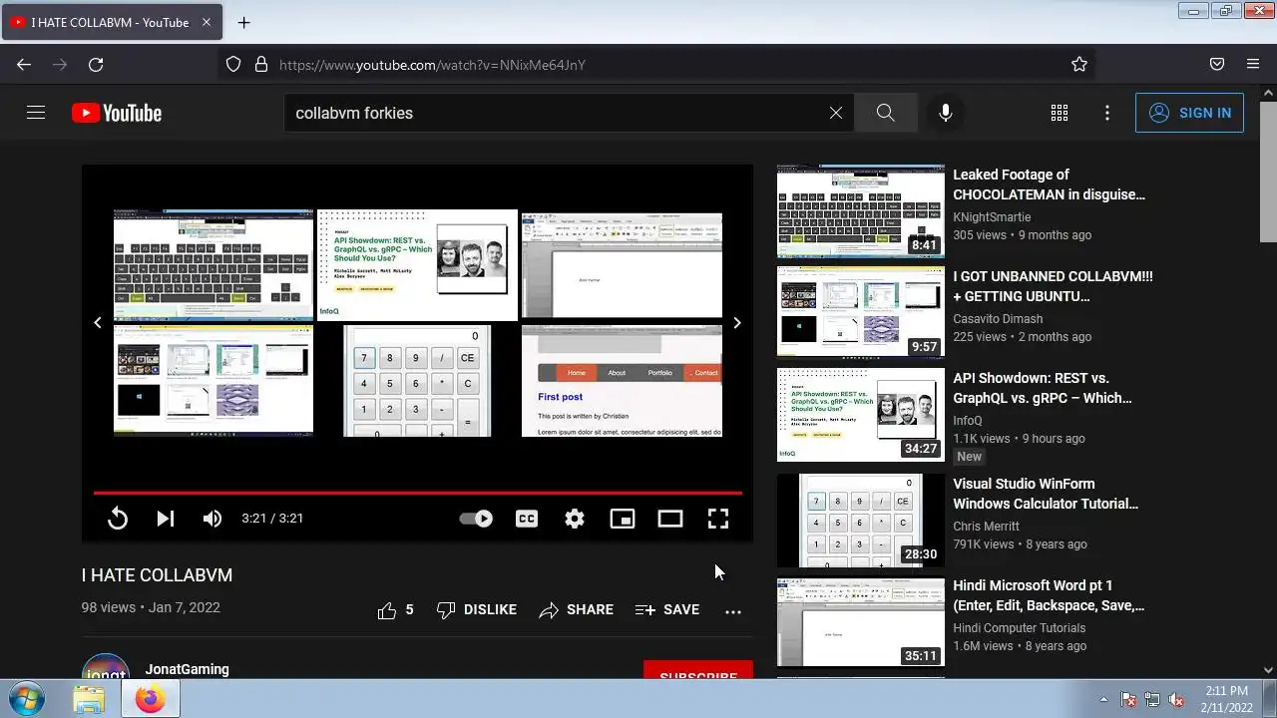Replay the video

118,519
